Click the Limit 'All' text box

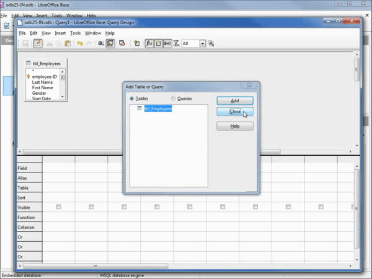coord(190,43)
